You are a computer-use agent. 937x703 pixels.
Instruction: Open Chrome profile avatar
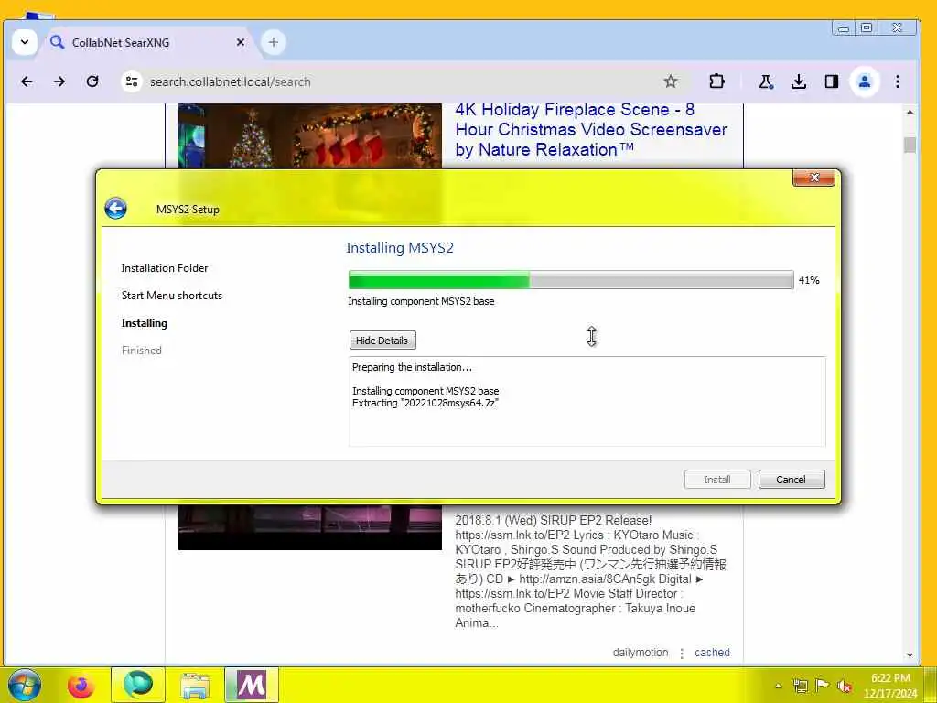864,81
